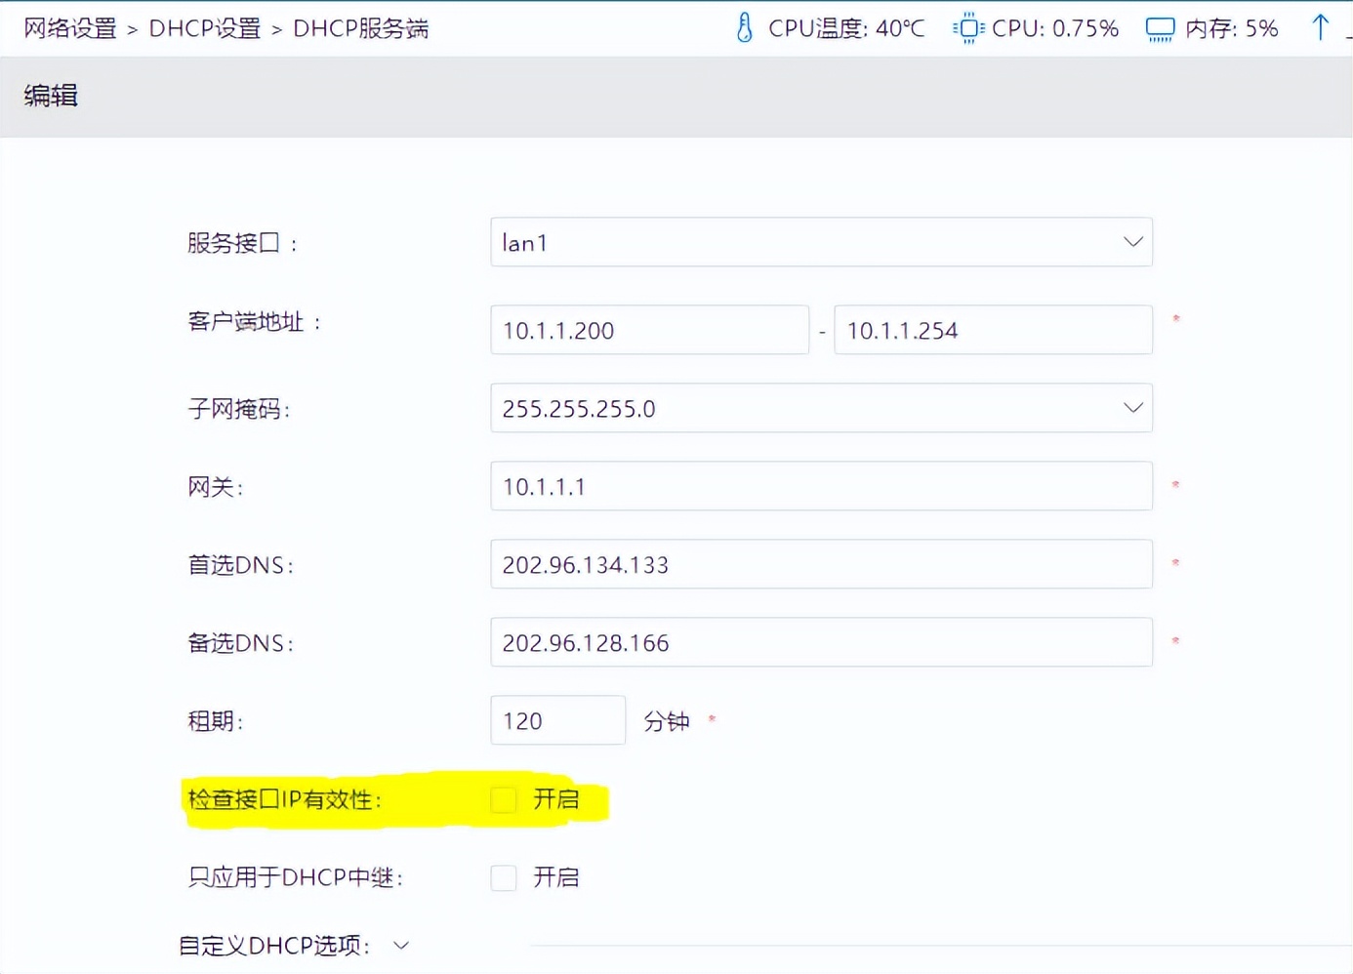Screen dimensions: 1353x974
Task: Click the start address field 10.1.1.200
Action: pos(649,330)
